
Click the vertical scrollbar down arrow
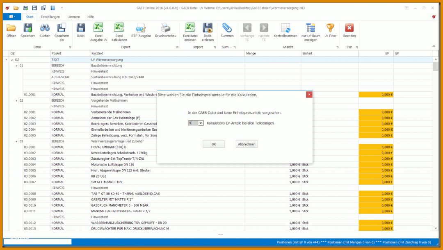435,228
